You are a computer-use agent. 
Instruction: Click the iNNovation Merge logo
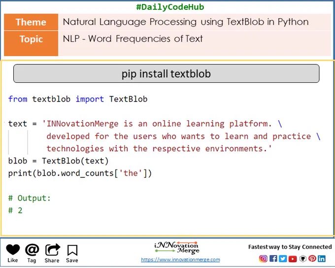pos(177,248)
